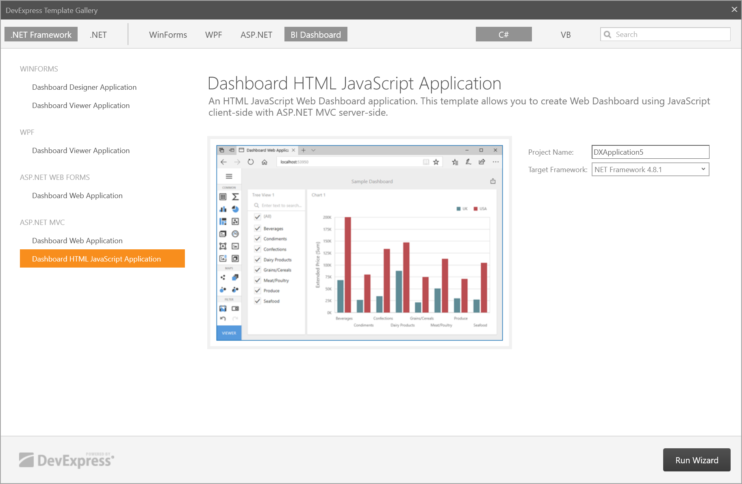The image size is (742, 484).
Task: Click the Project Name text field
Action: pos(651,152)
